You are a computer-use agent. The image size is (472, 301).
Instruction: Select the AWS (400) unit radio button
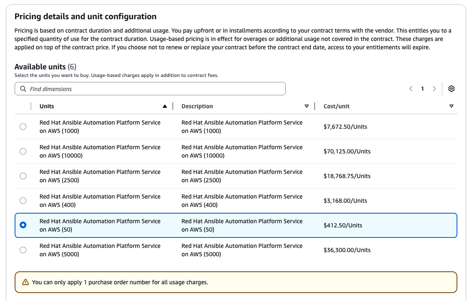pyautogui.click(x=23, y=201)
